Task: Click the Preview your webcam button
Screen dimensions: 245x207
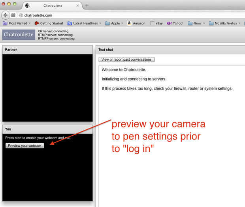Action: tap(24, 145)
